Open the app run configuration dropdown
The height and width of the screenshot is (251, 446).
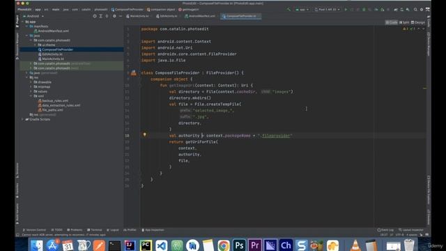pyautogui.click(x=302, y=10)
